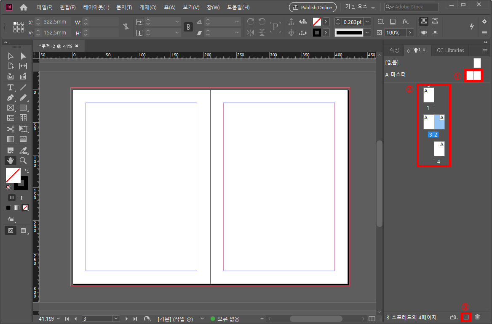Go to the first page
Image resolution: width=492 pixels, height=324 pixels.
67,319
